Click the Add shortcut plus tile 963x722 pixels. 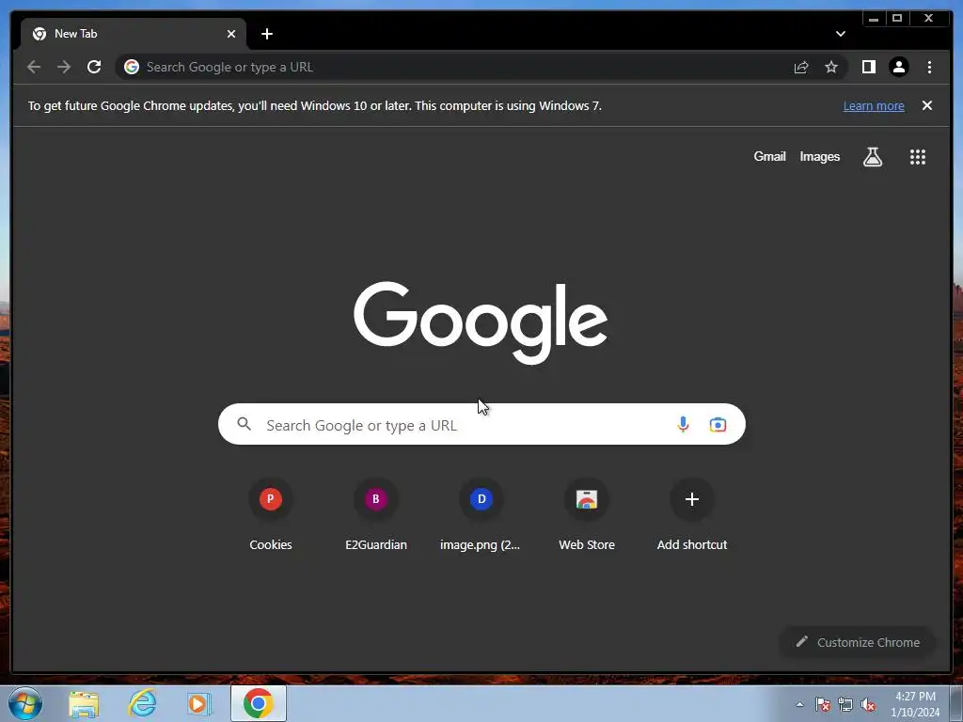coord(692,516)
